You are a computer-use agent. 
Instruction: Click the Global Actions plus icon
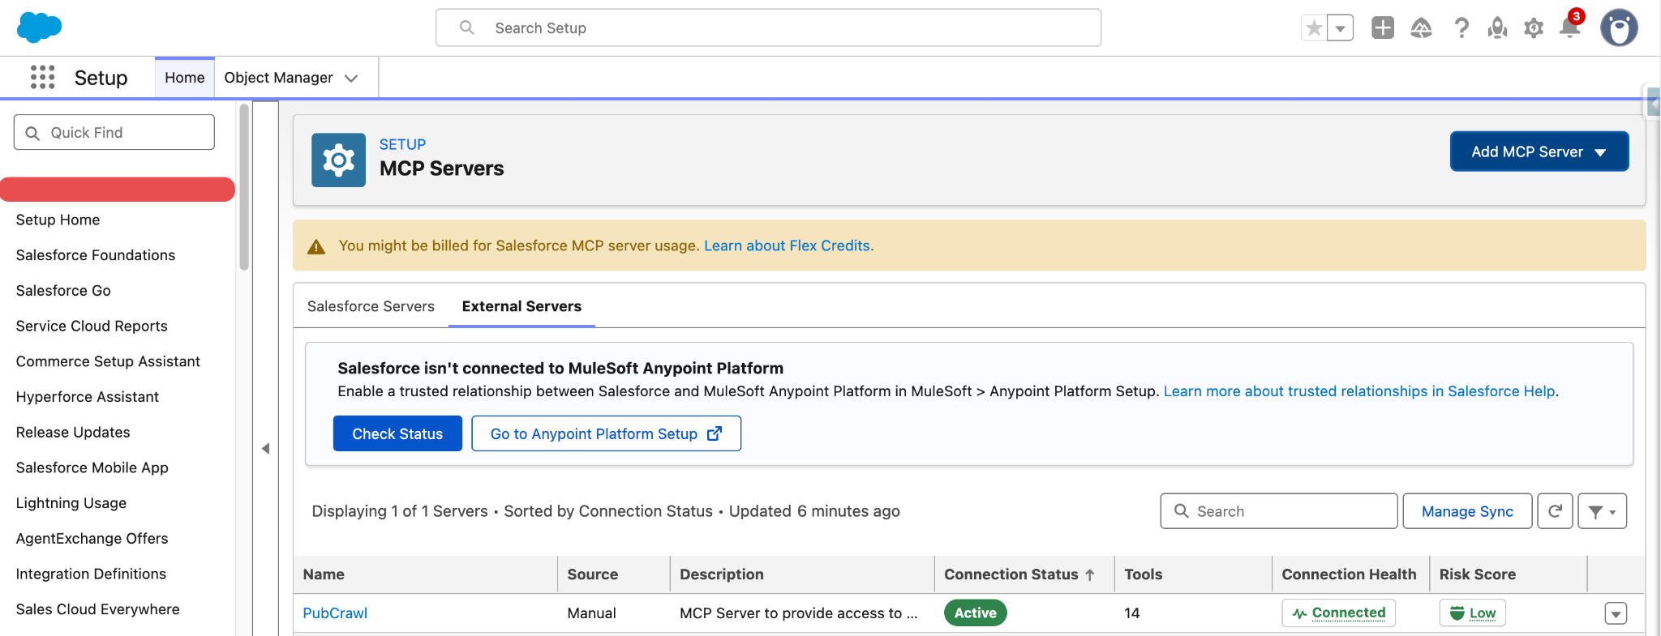[x=1383, y=28]
